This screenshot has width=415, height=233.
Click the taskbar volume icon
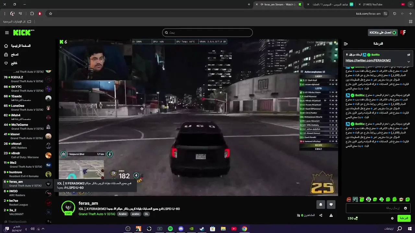coord(32,229)
